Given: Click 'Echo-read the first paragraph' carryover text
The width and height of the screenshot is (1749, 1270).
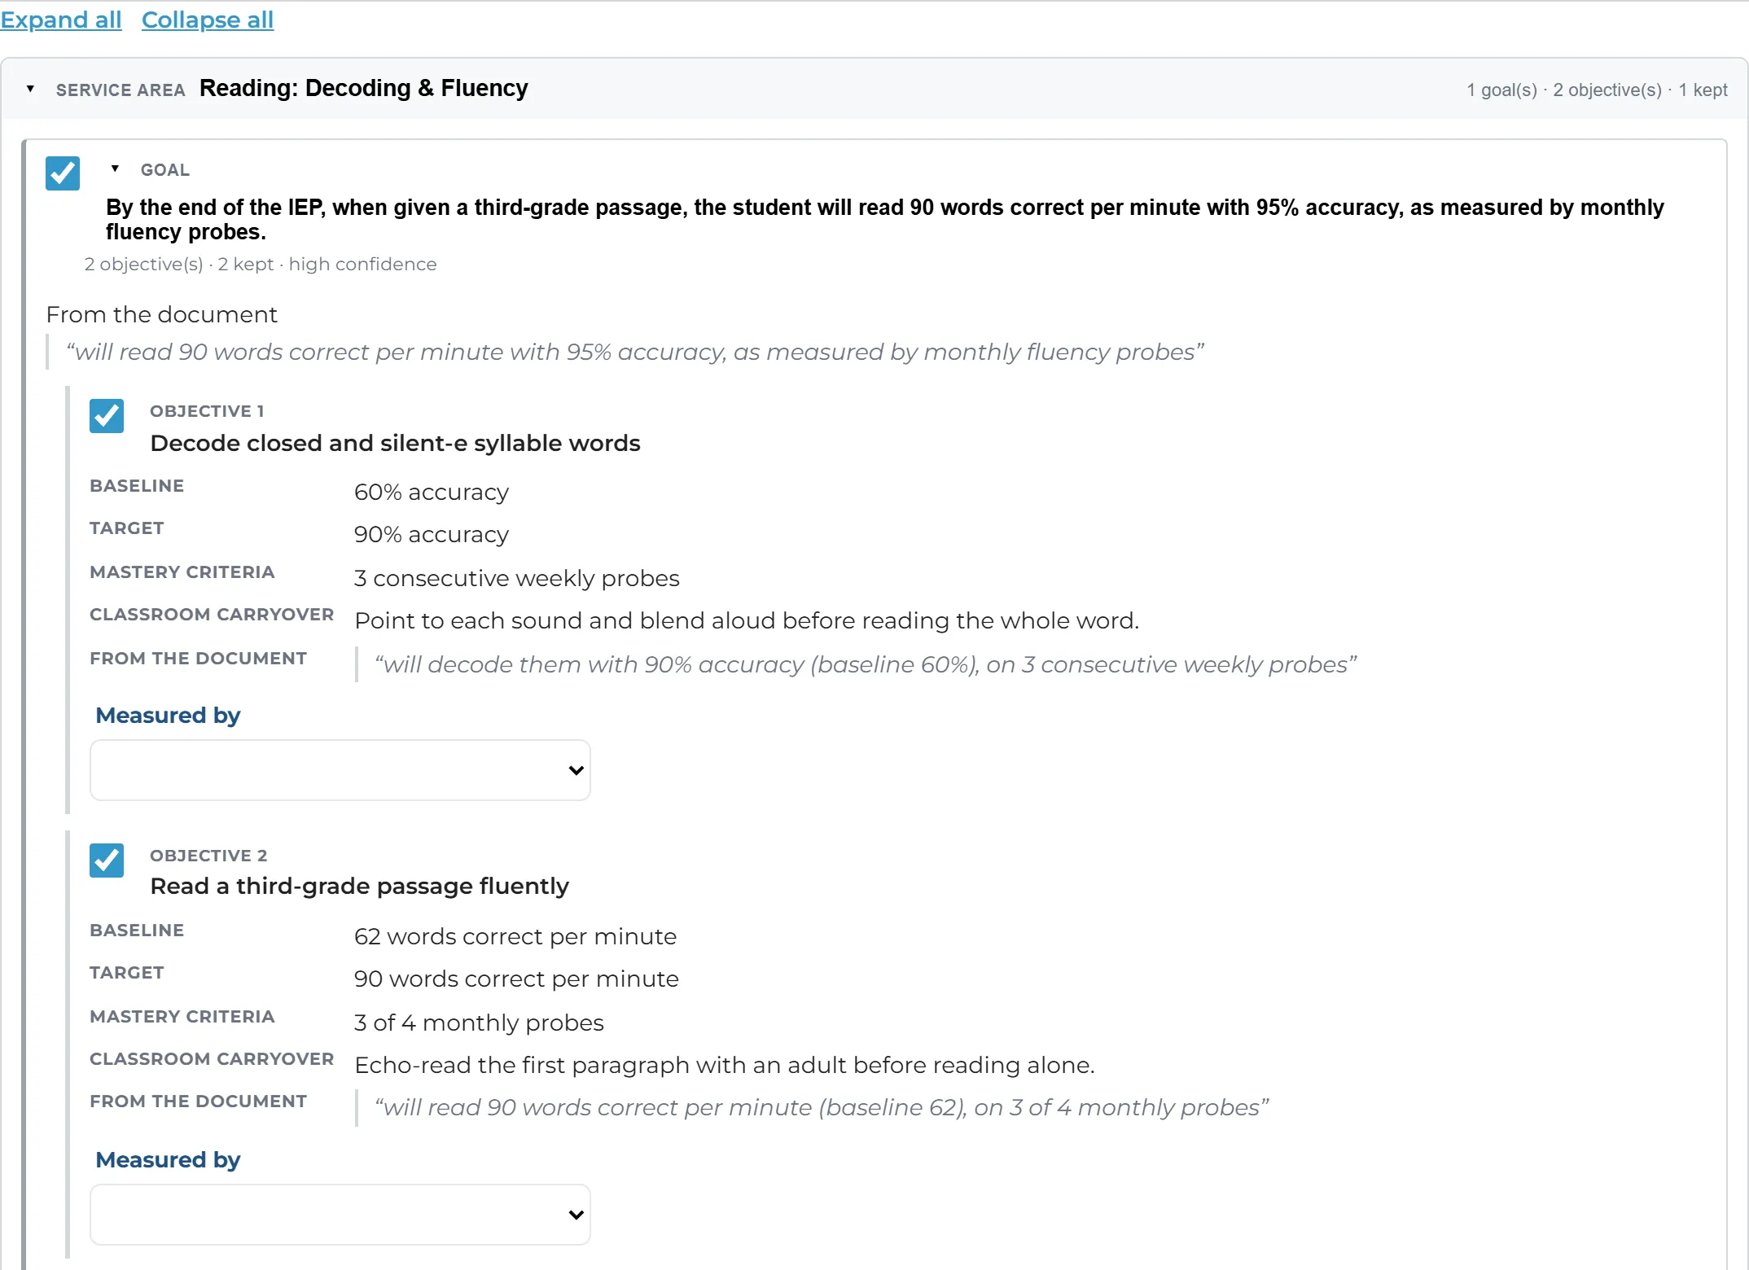Looking at the screenshot, I should coord(725,1066).
